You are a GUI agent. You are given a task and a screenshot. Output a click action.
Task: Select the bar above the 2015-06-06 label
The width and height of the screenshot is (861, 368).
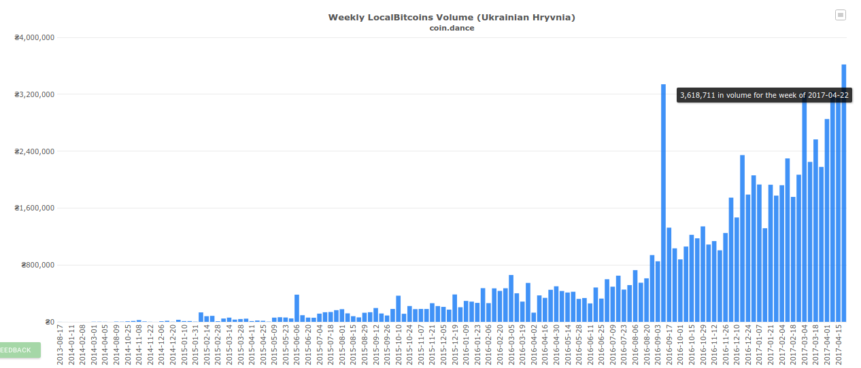pyautogui.click(x=297, y=308)
